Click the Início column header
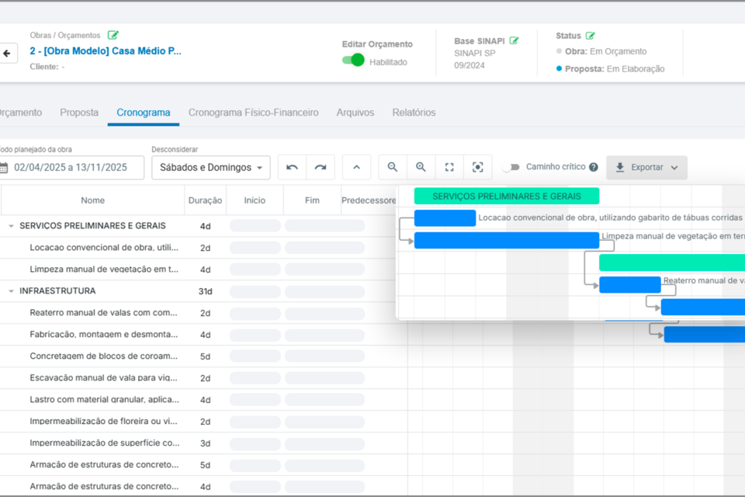 (255, 200)
